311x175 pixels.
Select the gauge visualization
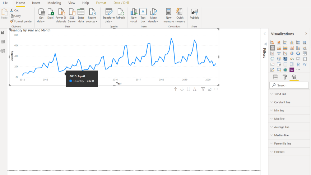click(x=292, y=59)
